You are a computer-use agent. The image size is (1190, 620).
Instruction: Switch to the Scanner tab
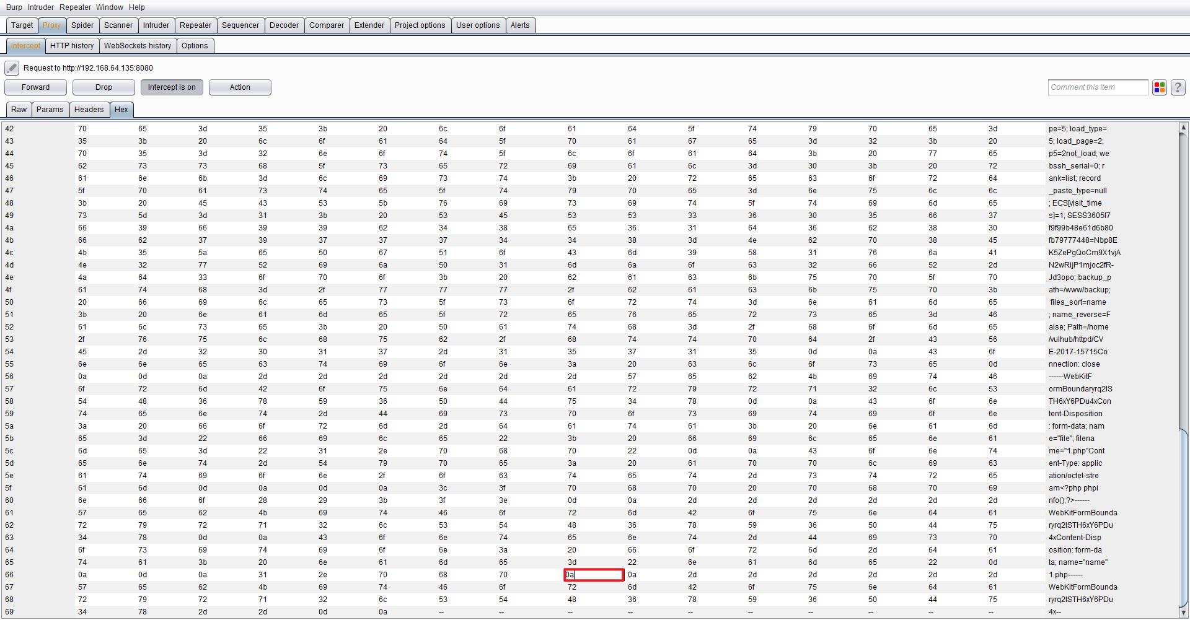[118, 25]
